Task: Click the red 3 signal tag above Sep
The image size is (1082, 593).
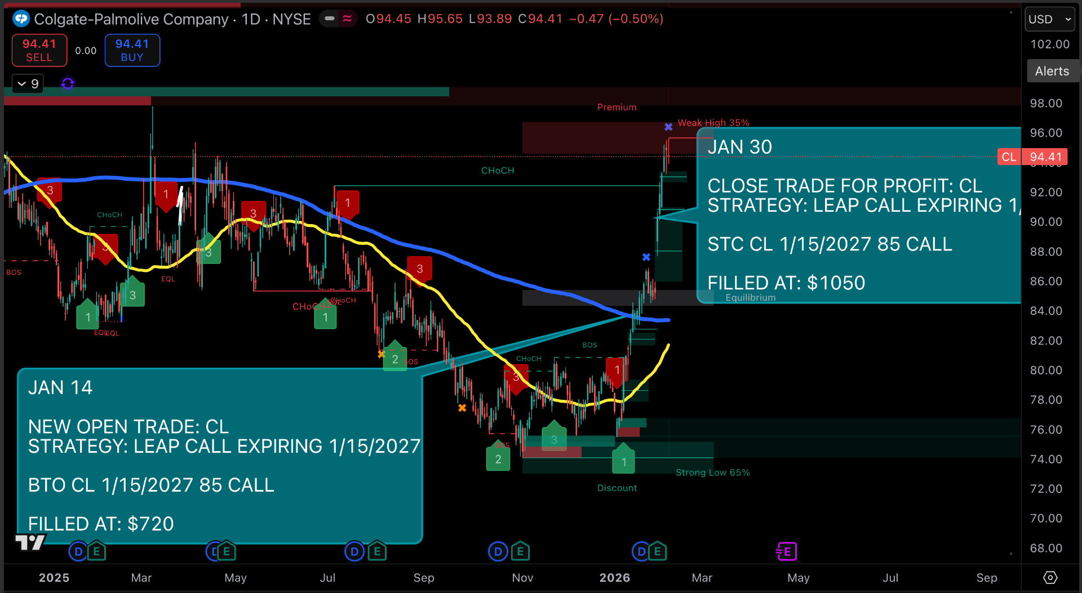Action: [x=419, y=270]
